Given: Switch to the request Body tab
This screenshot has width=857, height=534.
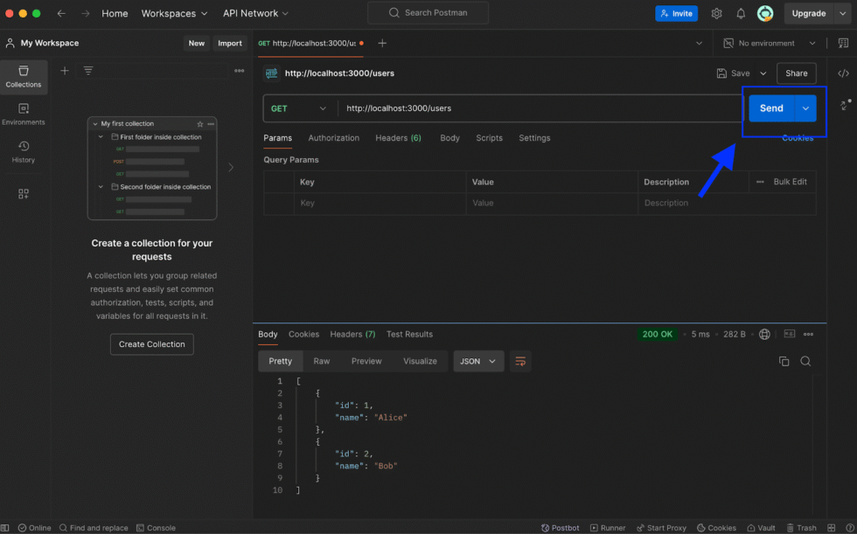Looking at the screenshot, I should (449, 138).
